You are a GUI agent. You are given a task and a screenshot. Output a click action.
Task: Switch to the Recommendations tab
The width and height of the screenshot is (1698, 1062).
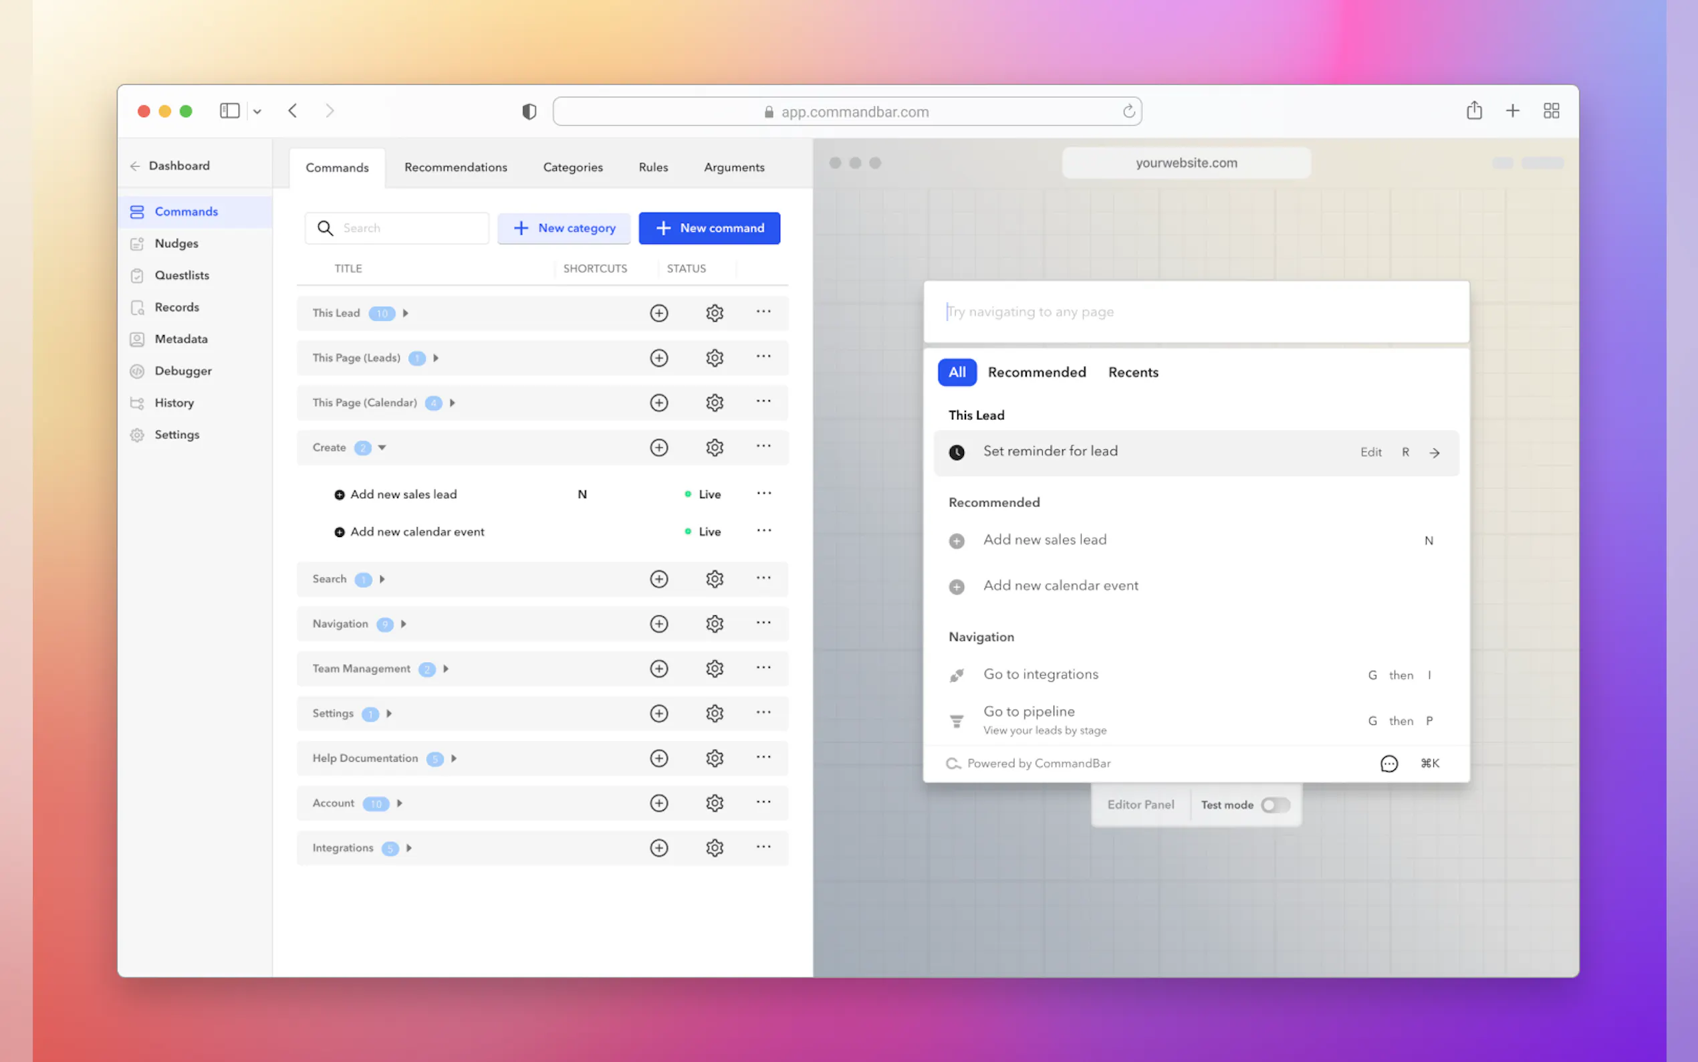[x=455, y=167]
